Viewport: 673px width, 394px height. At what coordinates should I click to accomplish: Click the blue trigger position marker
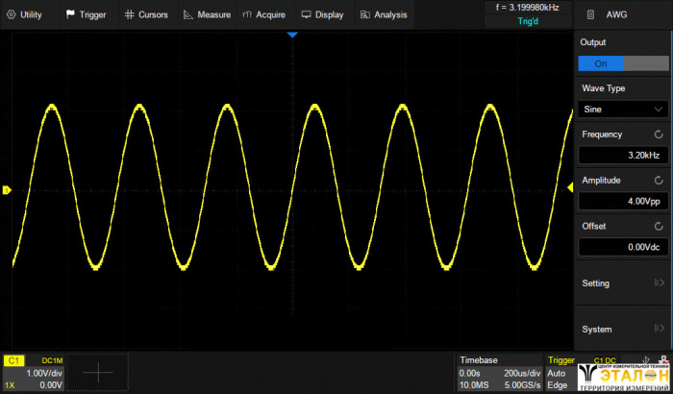click(x=294, y=35)
